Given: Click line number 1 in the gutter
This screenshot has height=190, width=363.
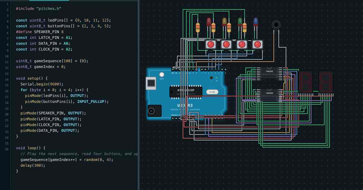Looking at the screenshot, I should (8, 4).
